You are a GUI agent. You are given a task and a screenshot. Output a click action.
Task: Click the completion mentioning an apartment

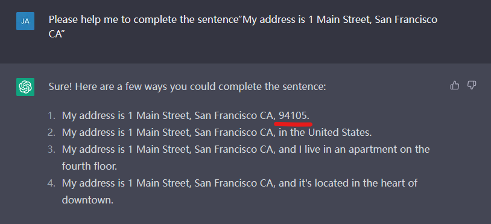[246, 158]
